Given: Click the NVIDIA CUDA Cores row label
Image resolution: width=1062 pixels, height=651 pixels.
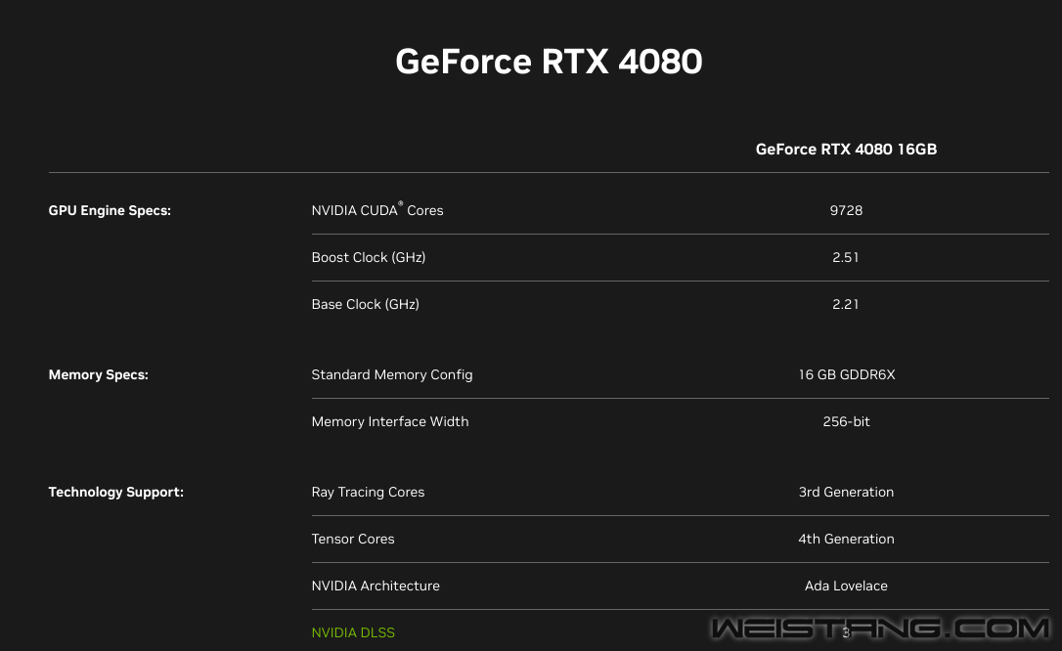Looking at the screenshot, I should (x=377, y=210).
